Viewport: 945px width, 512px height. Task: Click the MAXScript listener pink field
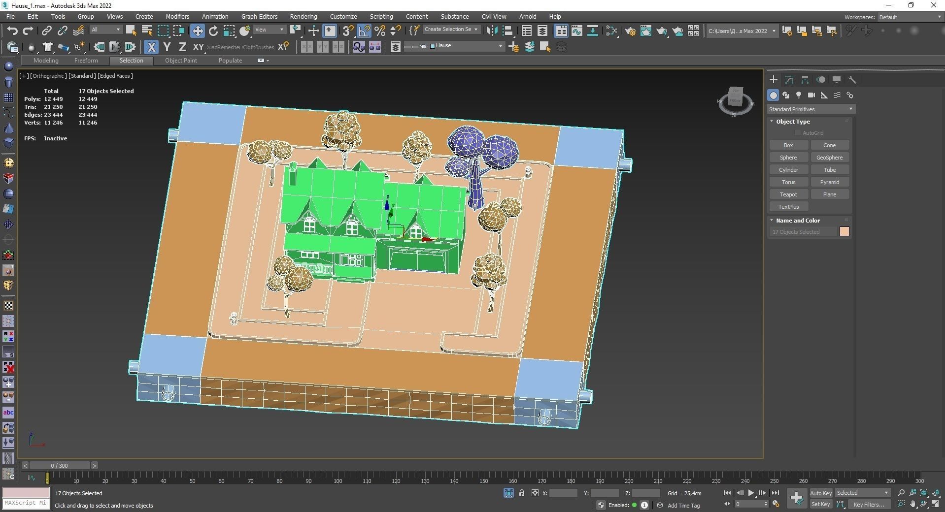(x=26, y=492)
